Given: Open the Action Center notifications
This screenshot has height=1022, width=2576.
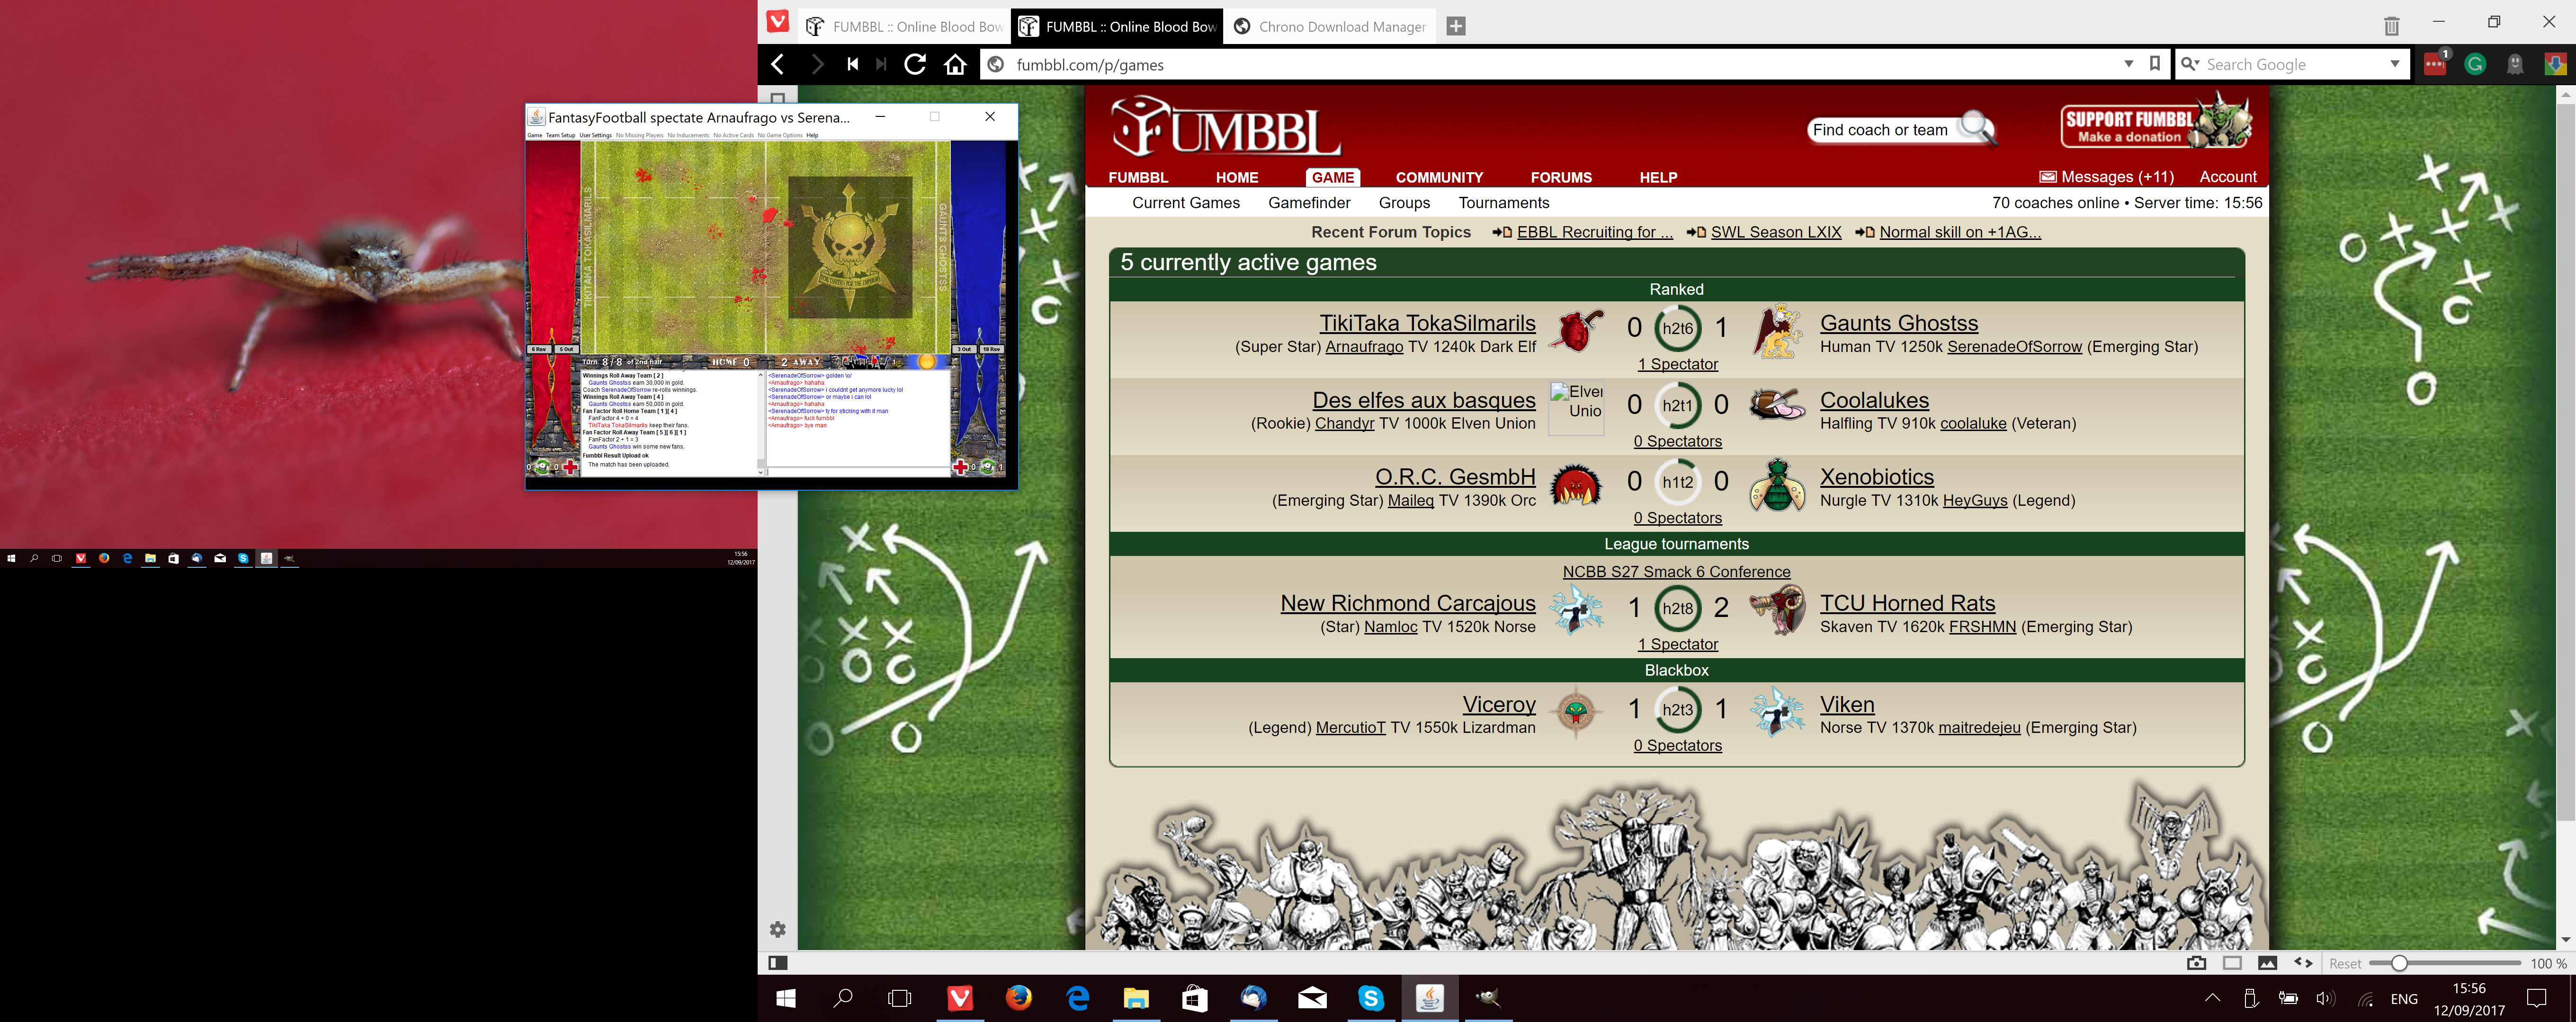Looking at the screenshot, I should coord(2537,997).
